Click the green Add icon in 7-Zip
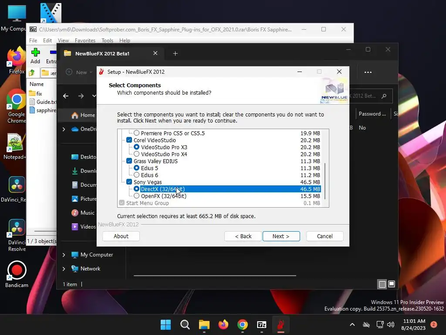446x335 pixels. (x=35, y=52)
